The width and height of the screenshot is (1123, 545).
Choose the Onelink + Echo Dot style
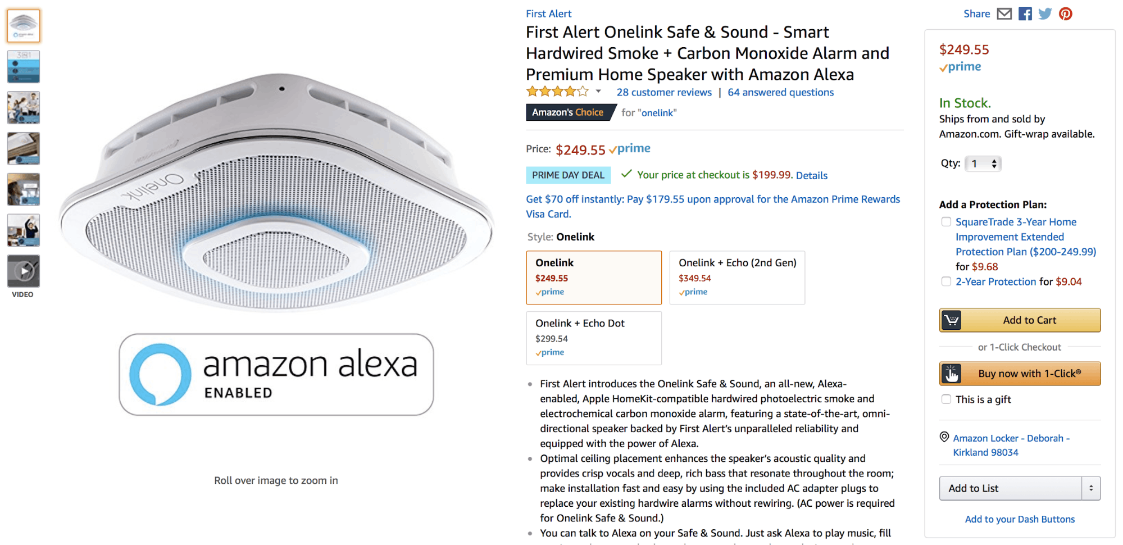(x=594, y=338)
